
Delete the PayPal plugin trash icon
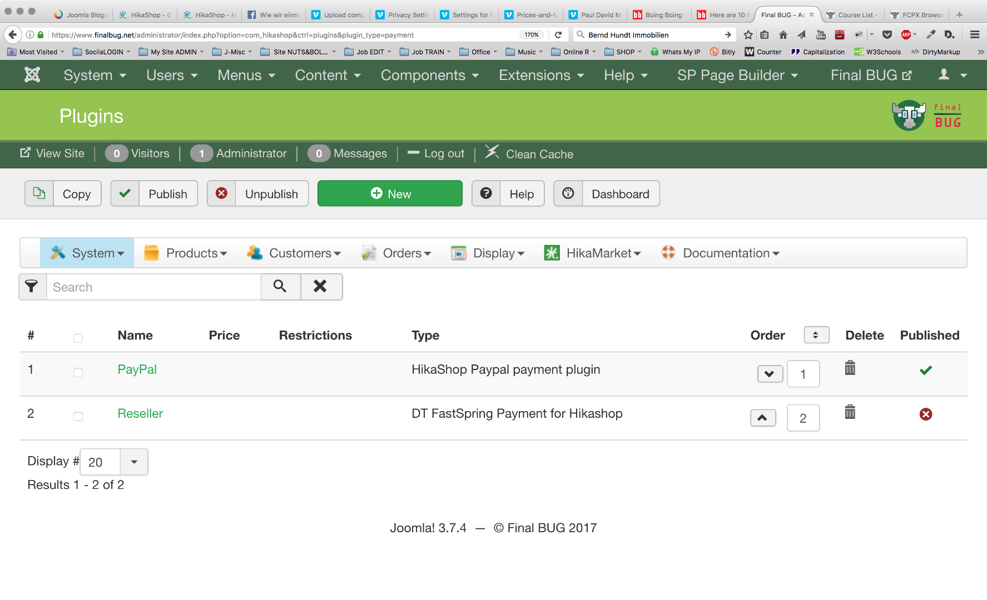pyautogui.click(x=850, y=368)
